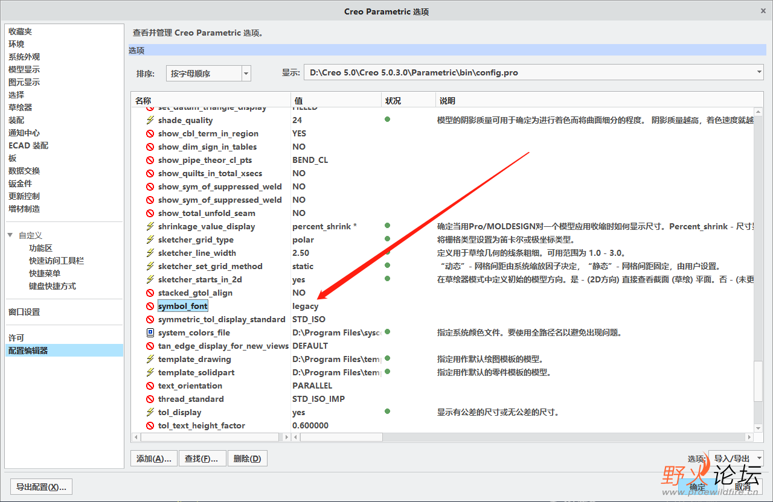Open 功能区 under 自定义
The image size is (773, 502).
pos(40,248)
